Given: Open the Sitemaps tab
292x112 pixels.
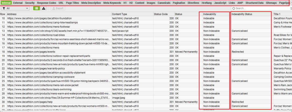Looking at the screenshot, I should click(x=271, y=3).
